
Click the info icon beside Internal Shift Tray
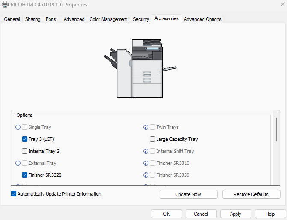coord(146,151)
